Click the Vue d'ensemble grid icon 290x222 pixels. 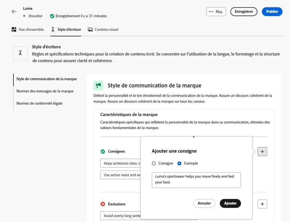tap(14, 30)
